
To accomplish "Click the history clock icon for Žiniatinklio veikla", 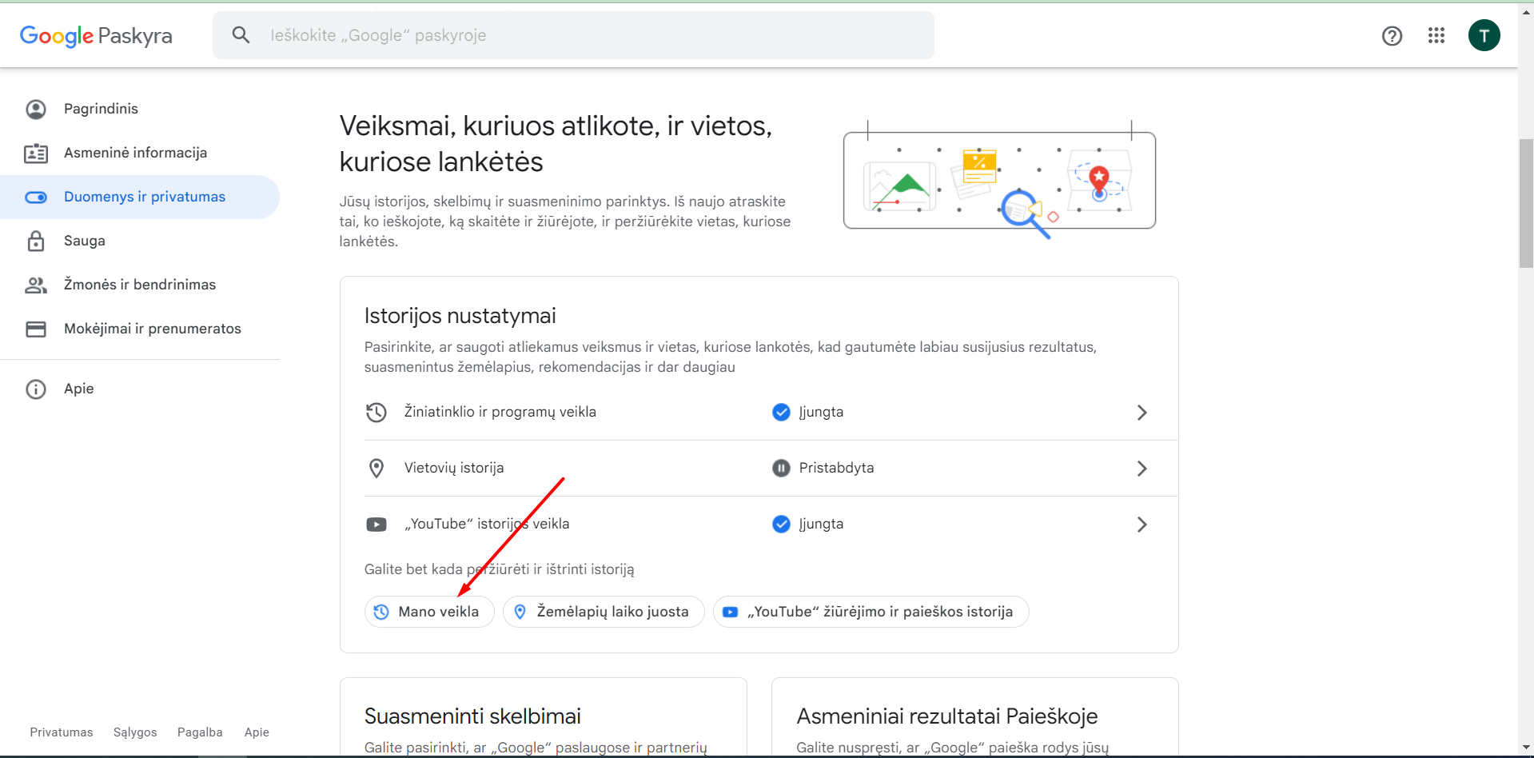I will 377,412.
